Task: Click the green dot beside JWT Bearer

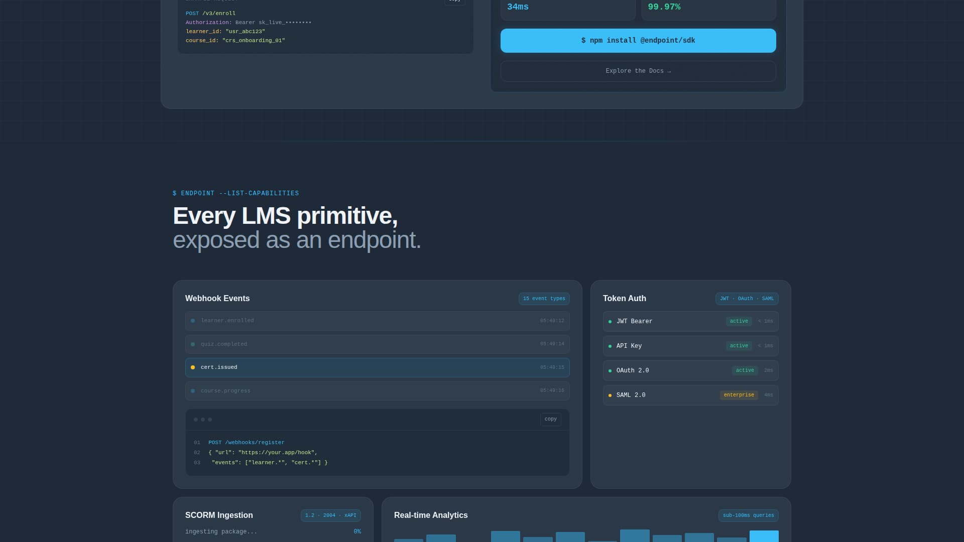Action: 610,322
